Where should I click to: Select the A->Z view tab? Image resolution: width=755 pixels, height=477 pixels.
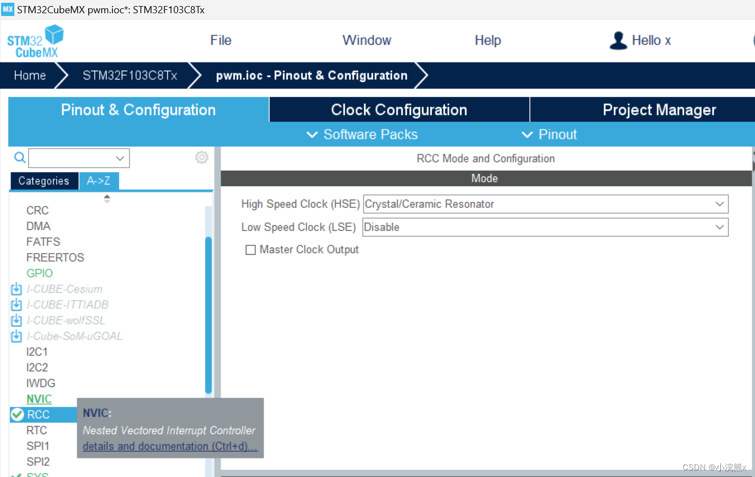99,181
